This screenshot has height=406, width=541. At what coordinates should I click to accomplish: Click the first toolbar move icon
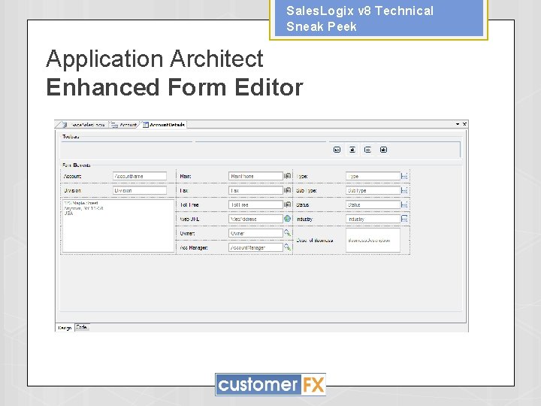[337, 150]
